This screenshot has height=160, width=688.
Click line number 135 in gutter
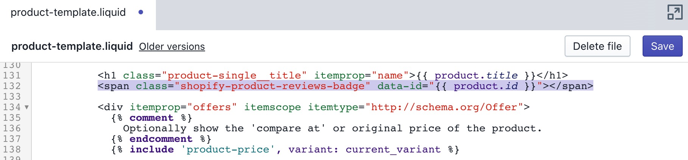12,118
